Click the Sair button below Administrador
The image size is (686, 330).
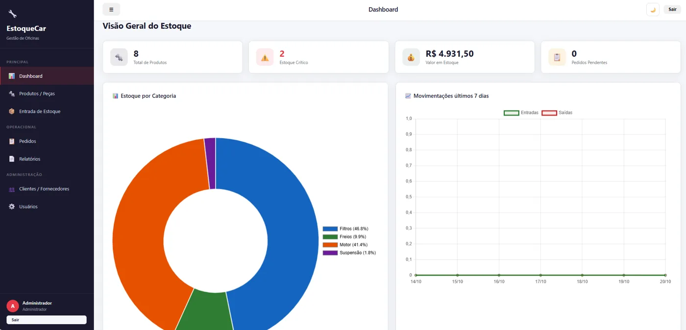tap(47, 320)
